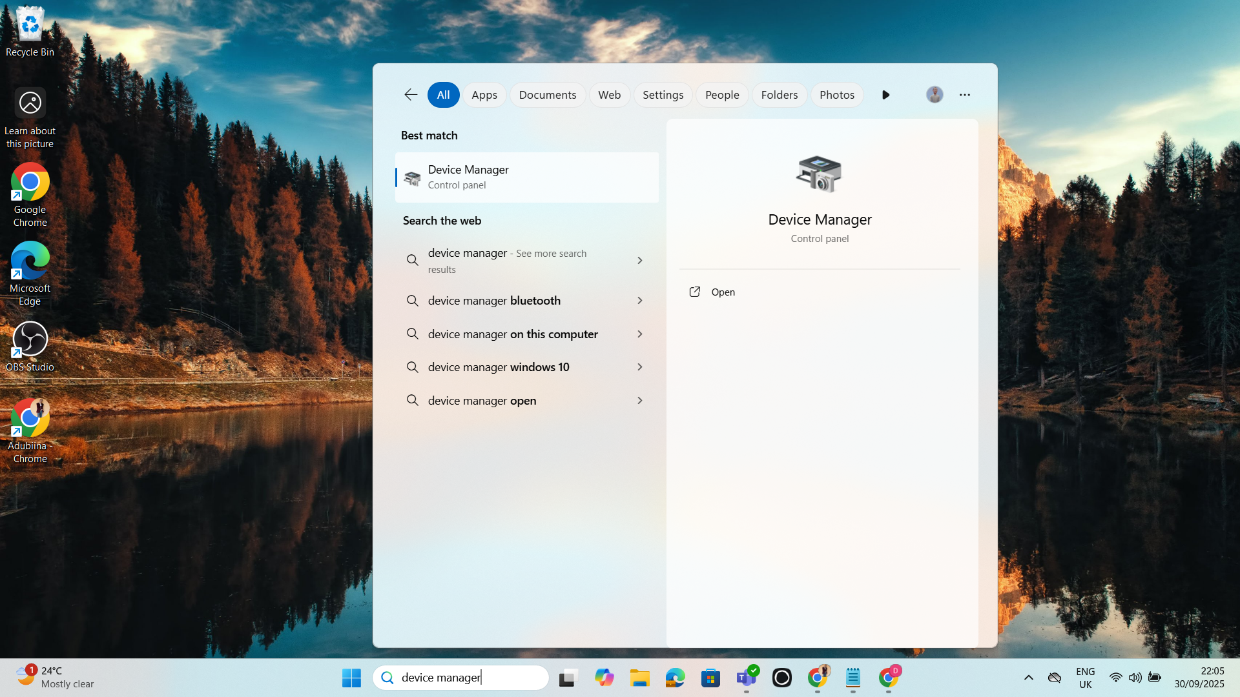The height and width of the screenshot is (697, 1240).
Task: Open Task View from the taskbar
Action: [567, 678]
